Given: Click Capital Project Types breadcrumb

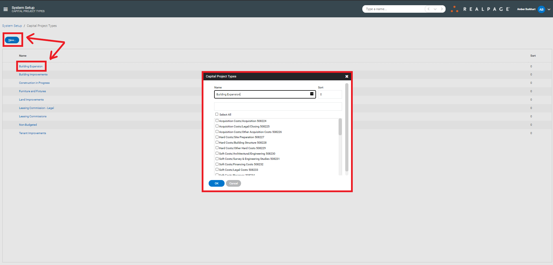Looking at the screenshot, I should (x=42, y=26).
